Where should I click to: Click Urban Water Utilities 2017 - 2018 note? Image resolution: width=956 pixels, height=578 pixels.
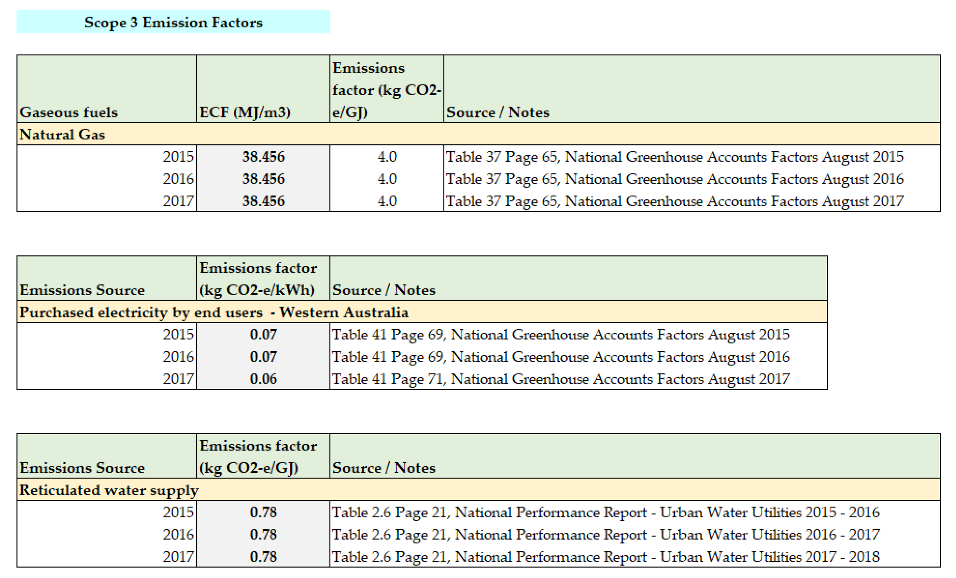605,557
